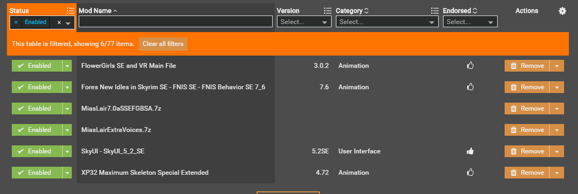This screenshot has height=194, width=578.
Task: Open status dropdown arrow for SkyUI
Action: point(67,151)
